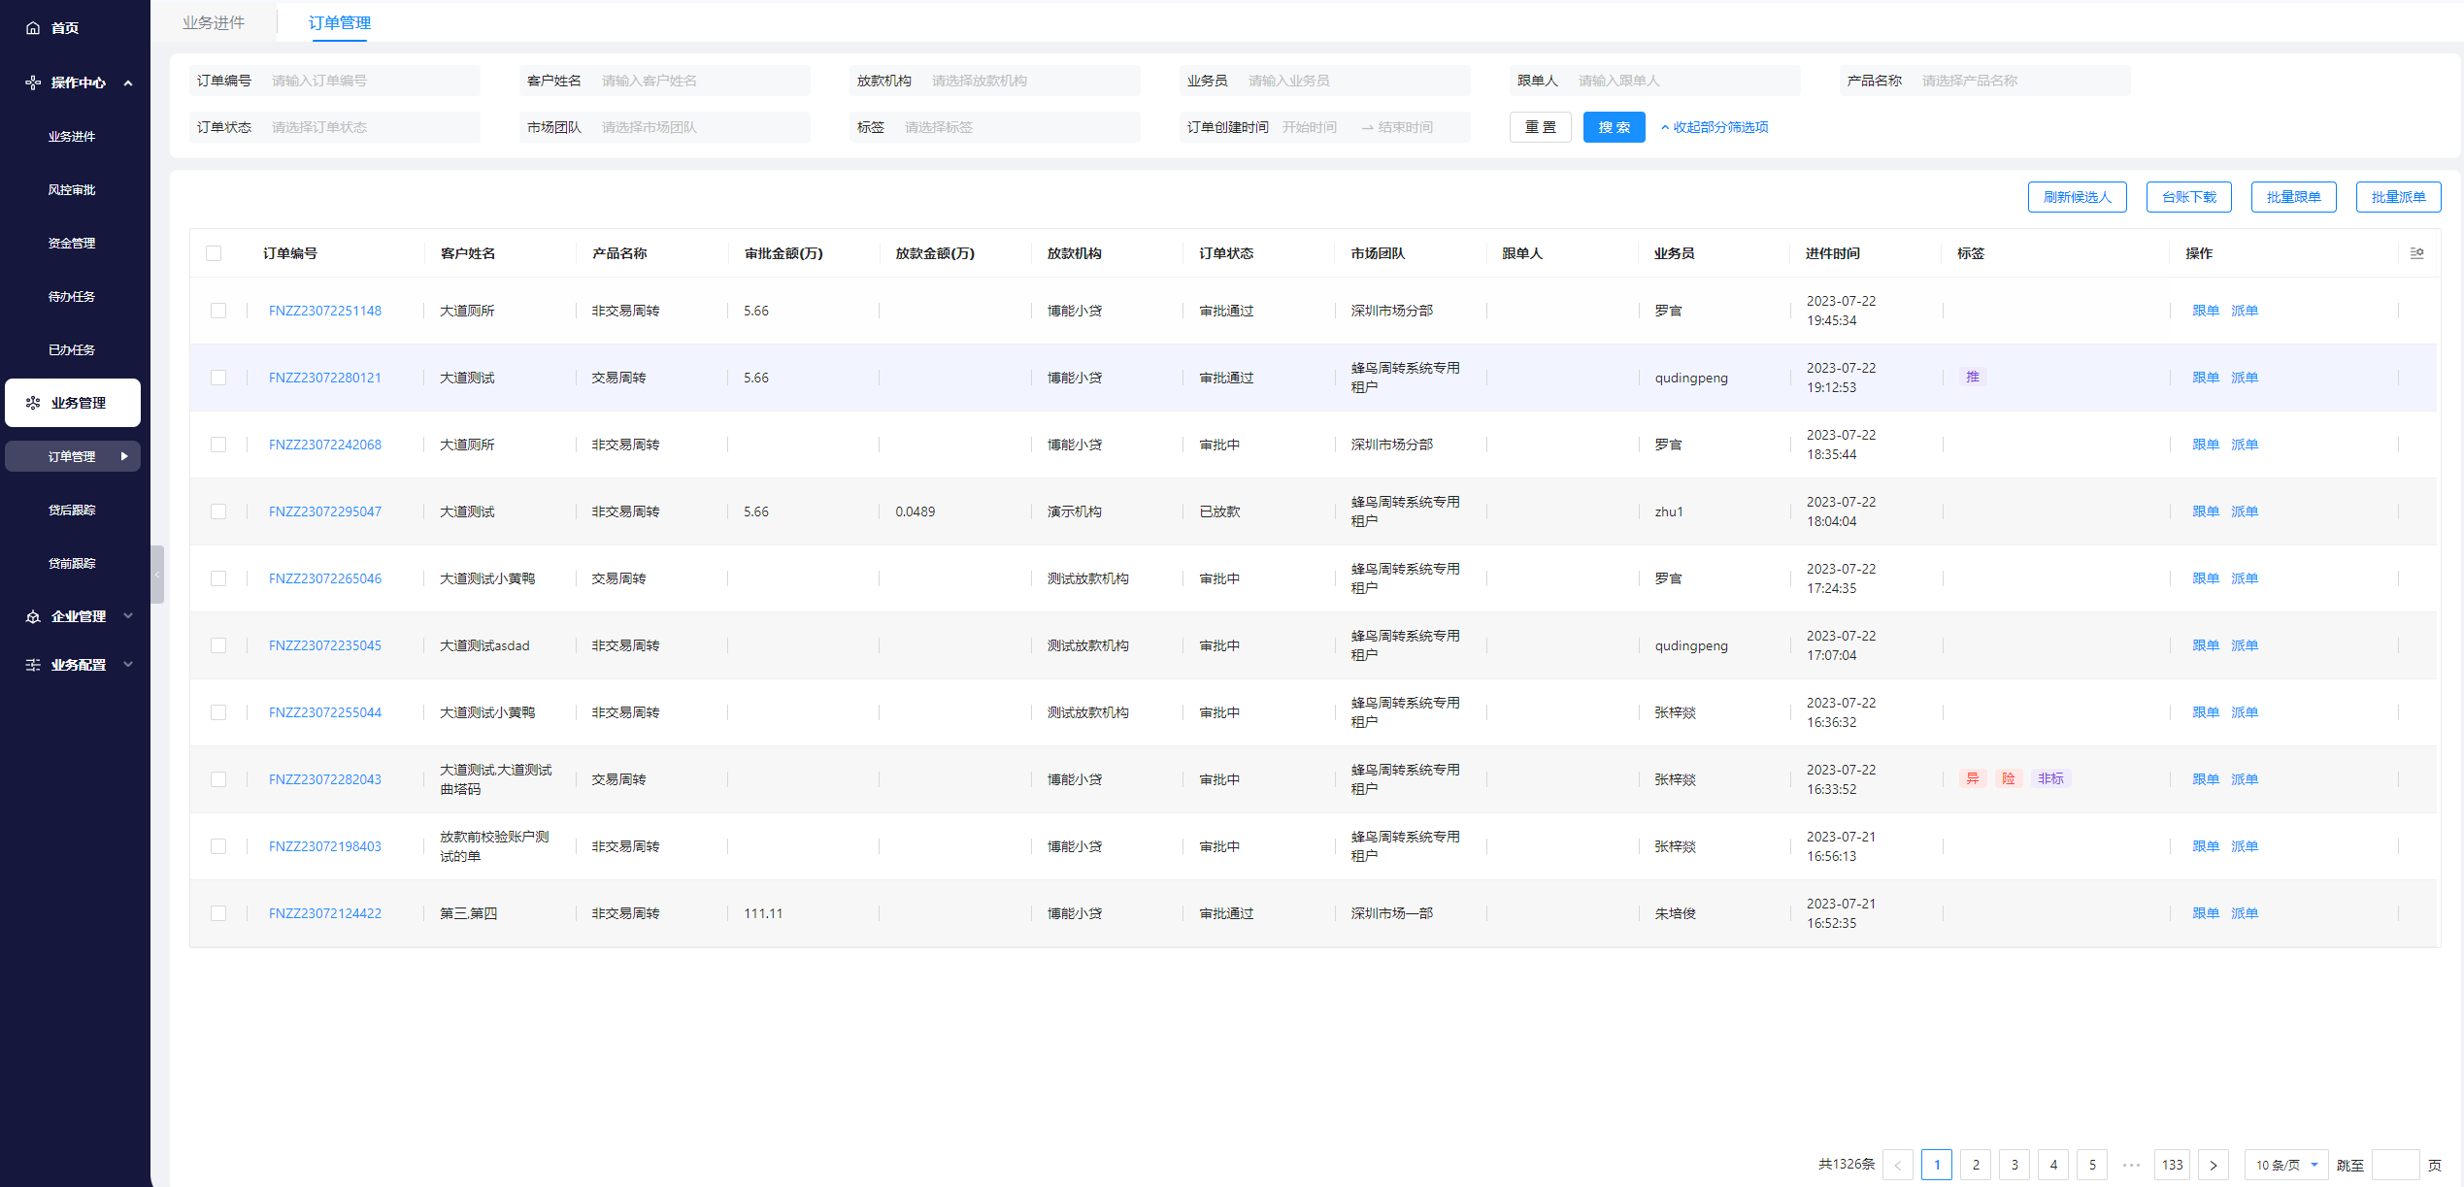Viewport: 2464px width, 1187px height.
Task: Go to last page 133
Action: [2173, 1165]
